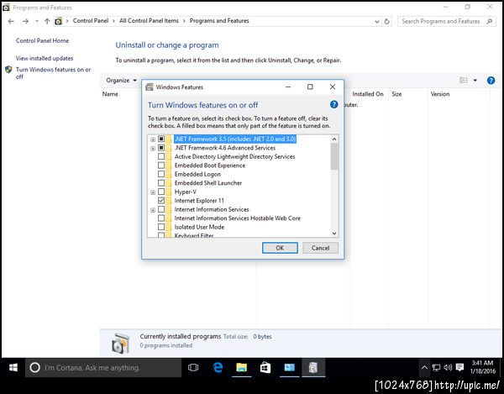Image resolution: width=504 pixels, height=394 pixels.
Task: Click the volume speaker tray icon
Action: click(x=448, y=367)
